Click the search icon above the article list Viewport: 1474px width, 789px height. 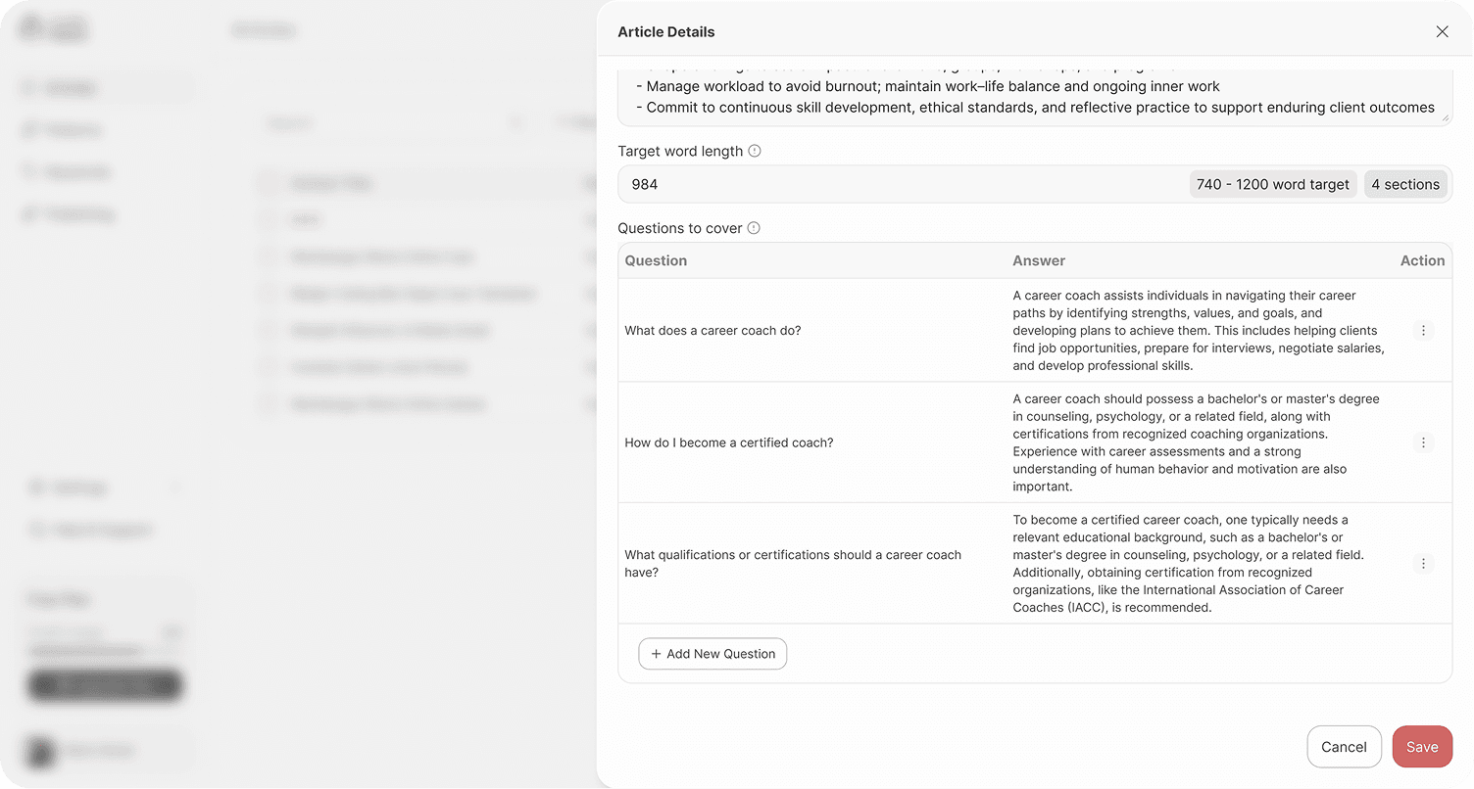516,122
